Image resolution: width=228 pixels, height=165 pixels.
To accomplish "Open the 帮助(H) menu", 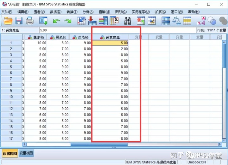I will coord(194,12).
